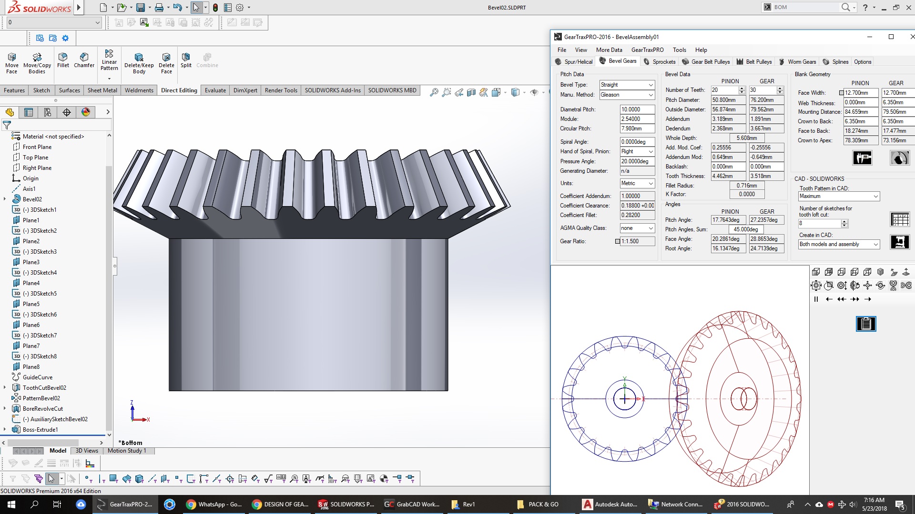Increase the Pinion number of teeth
Image resolution: width=915 pixels, height=514 pixels.
point(742,88)
